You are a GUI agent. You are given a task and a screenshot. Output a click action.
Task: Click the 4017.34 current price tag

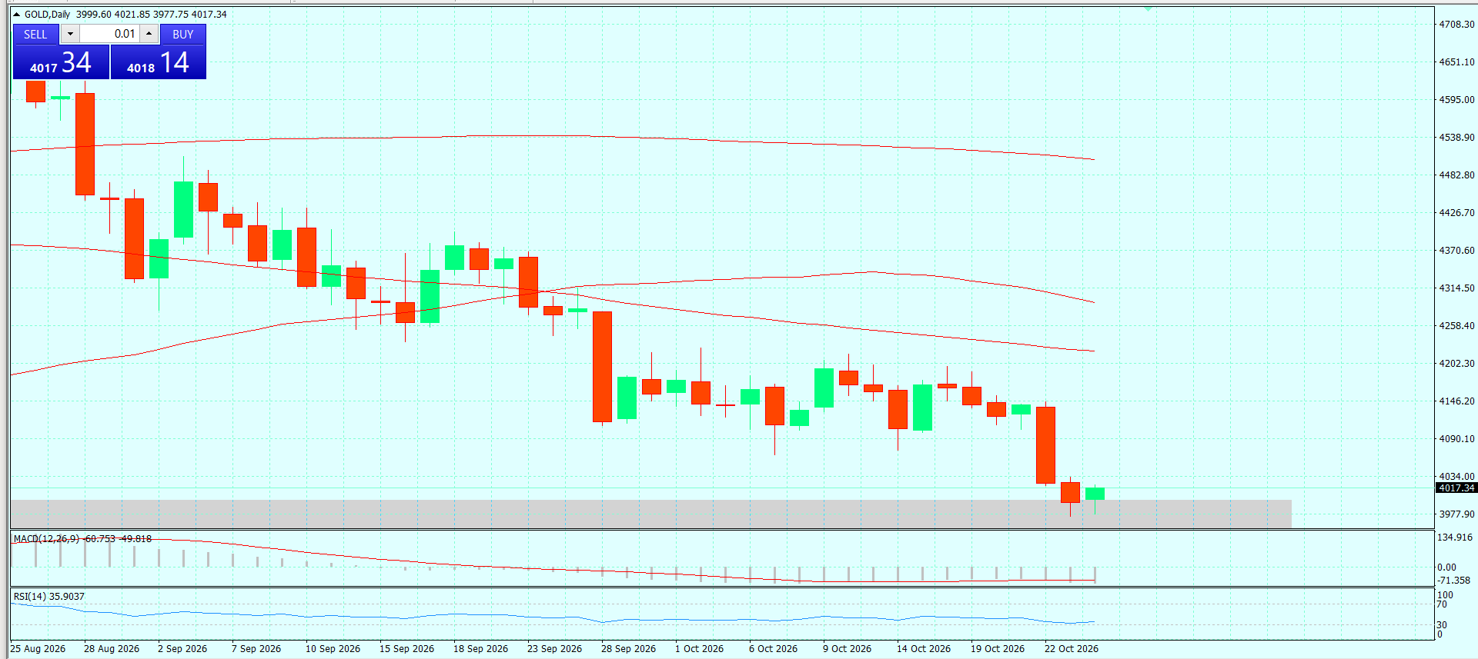[1456, 488]
